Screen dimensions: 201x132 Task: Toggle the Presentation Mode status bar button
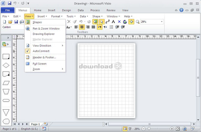[130, 129]
